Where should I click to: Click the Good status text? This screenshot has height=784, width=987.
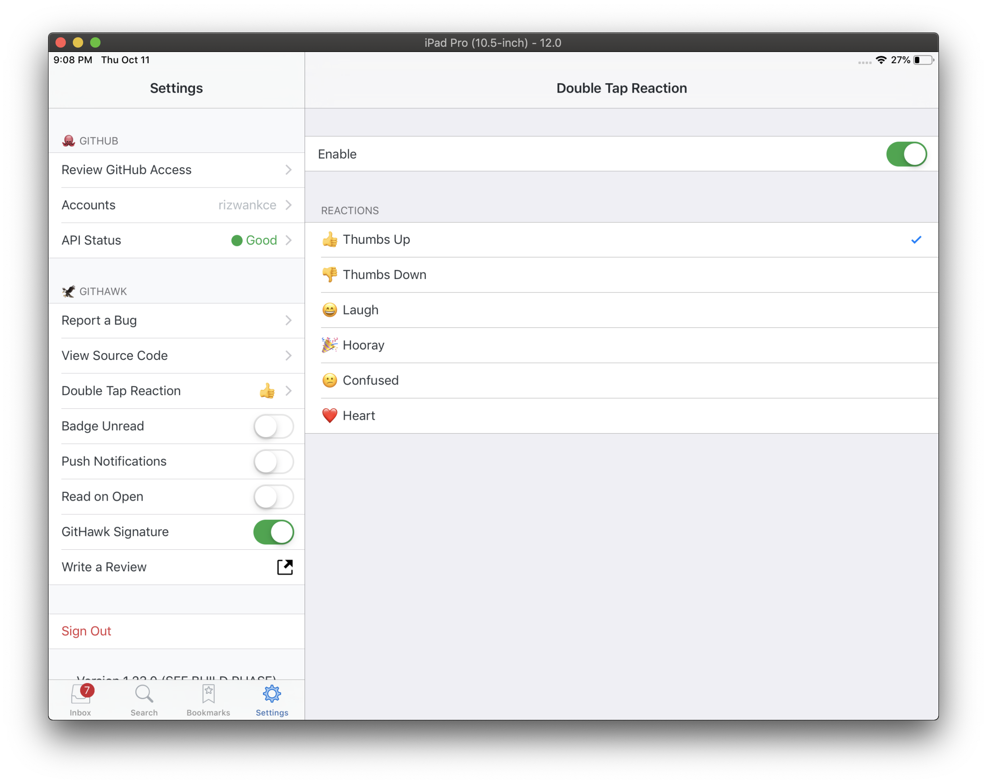coord(261,240)
